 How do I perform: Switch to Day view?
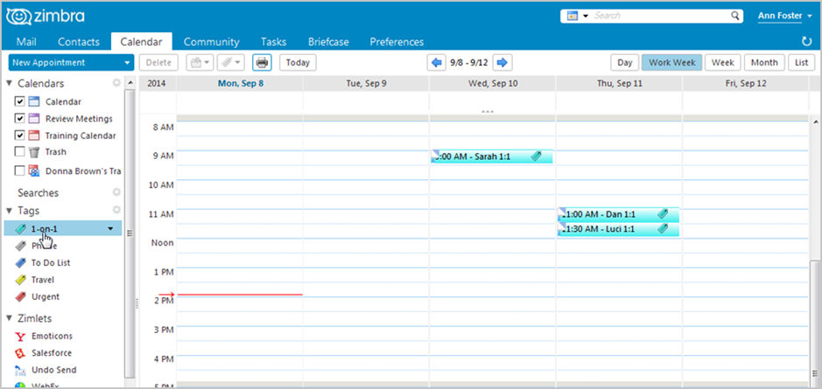624,63
